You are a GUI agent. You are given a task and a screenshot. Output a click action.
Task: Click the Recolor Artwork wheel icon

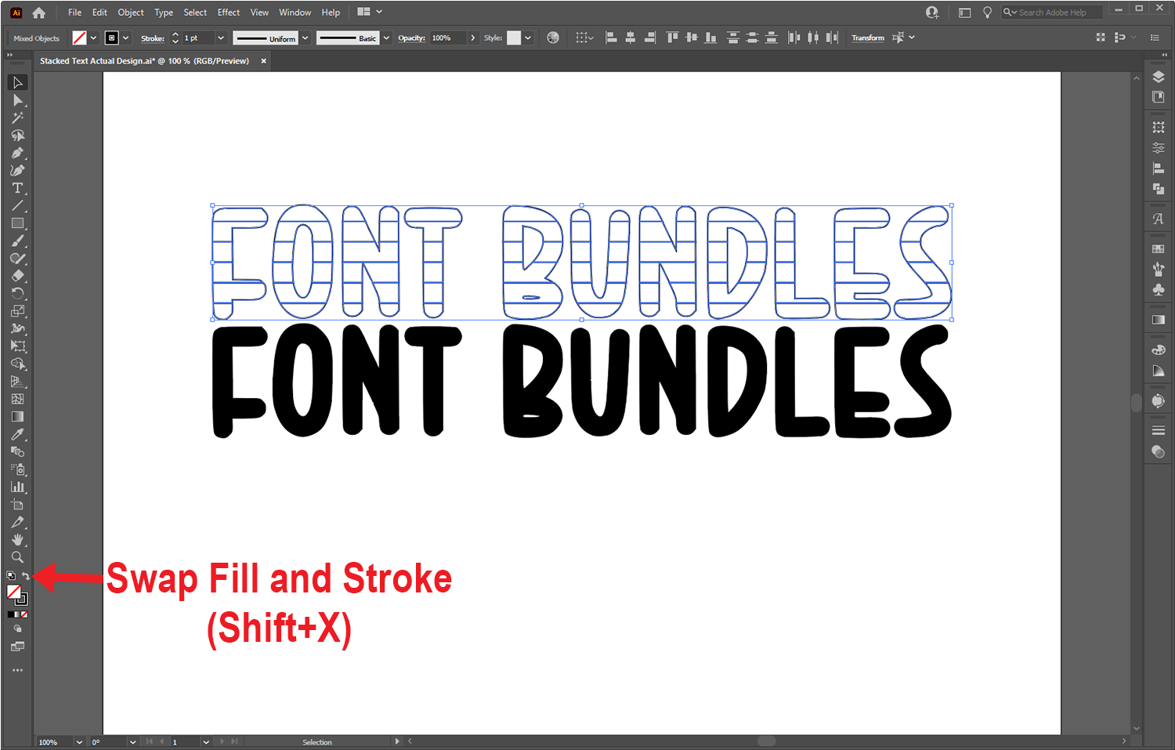click(553, 38)
